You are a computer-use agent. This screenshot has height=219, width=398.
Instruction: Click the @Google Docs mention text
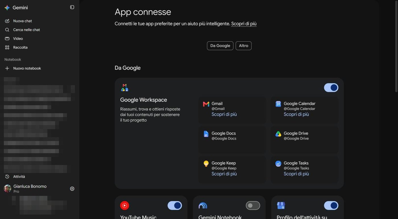[224, 139]
